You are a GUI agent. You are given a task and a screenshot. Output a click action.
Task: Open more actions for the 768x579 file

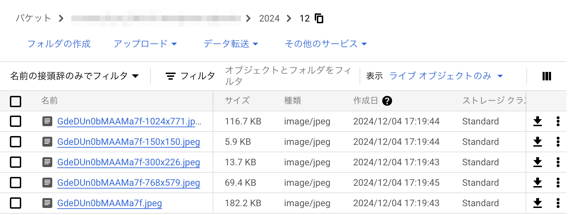tap(558, 183)
